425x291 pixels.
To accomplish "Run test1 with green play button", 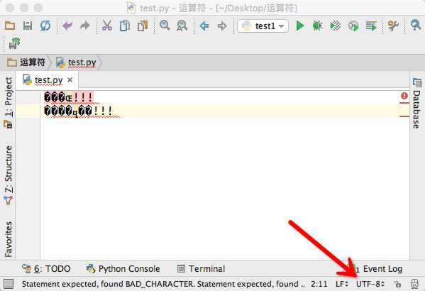I will coord(300,26).
